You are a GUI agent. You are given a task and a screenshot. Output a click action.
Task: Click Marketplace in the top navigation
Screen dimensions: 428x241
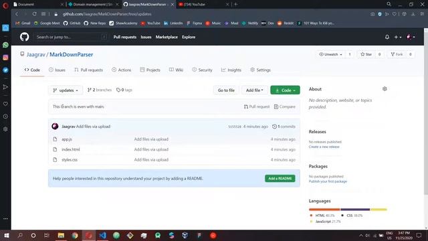pyautogui.click(x=167, y=37)
